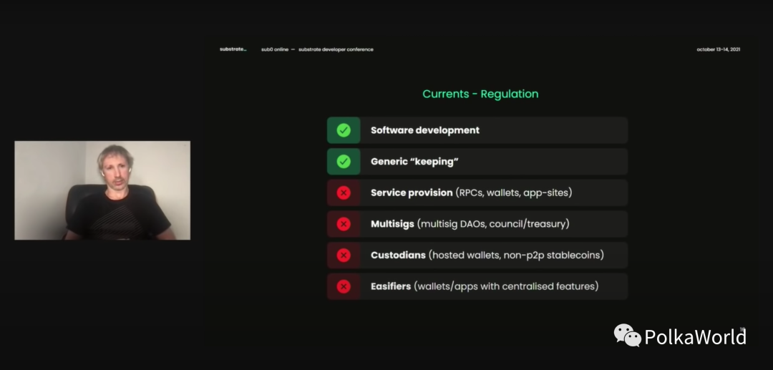
Task: Select the Service provision (RPCs, wallets, app-sites) text
Action: point(471,193)
